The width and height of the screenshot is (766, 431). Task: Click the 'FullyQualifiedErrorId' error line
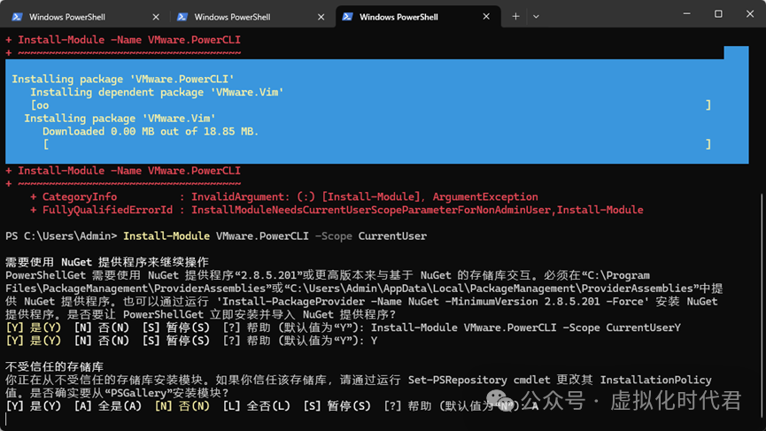(x=337, y=210)
